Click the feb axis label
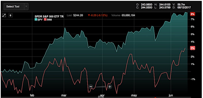 click(32, 95)
